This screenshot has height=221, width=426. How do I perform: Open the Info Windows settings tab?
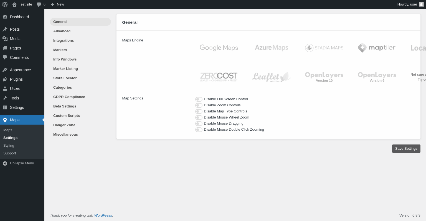click(80, 59)
